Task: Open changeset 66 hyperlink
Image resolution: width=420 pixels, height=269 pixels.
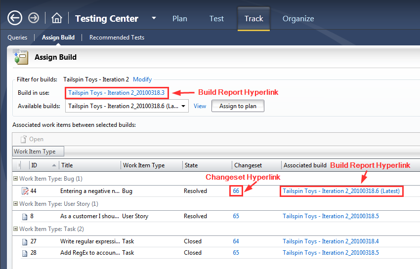Action: tap(236, 191)
